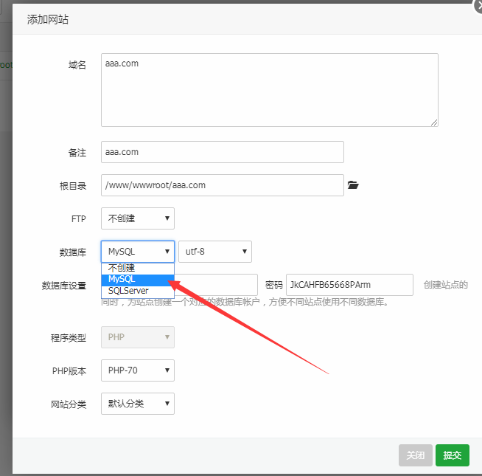
Task: Open the 默认分类 site category dropdown
Action: coord(138,404)
